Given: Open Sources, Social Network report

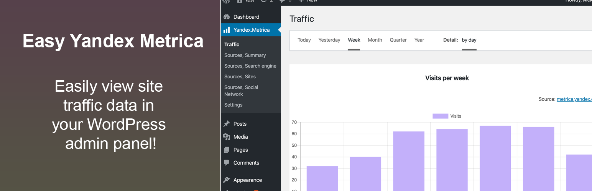Looking at the screenshot, I should coord(241,91).
